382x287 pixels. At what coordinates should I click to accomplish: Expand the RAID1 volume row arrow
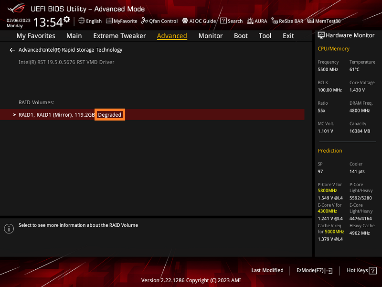coord(14,115)
